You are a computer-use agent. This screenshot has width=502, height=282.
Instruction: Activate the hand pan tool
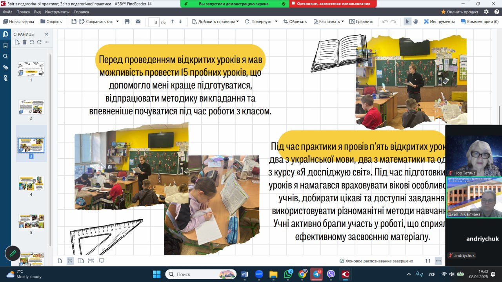pyautogui.click(x=415, y=22)
